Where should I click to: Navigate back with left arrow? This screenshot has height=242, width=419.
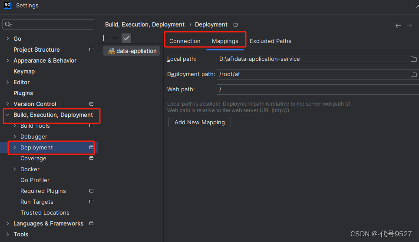point(398,26)
